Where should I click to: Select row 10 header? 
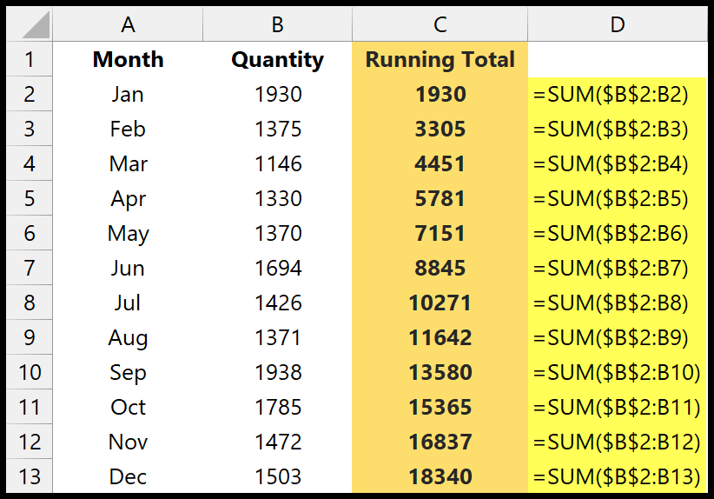coord(30,372)
